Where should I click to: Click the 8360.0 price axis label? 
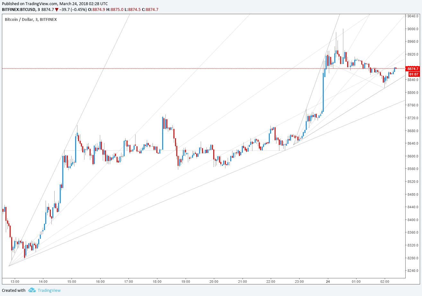coord(413,233)
